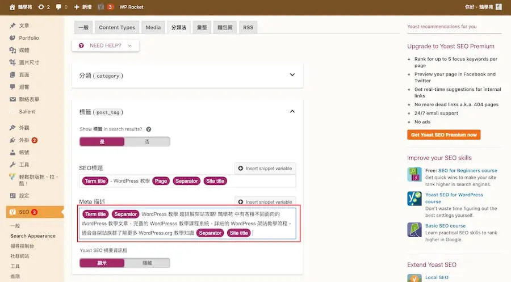Click help icon beside Show in search results
Image resolution: width=511 pixels, height=282 pixels.
pyautogui.click(x=149, y=129)
